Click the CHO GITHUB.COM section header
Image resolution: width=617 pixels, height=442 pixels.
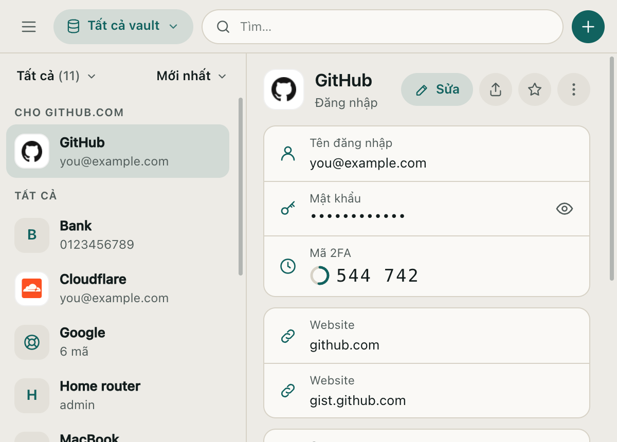coord(69,113)
